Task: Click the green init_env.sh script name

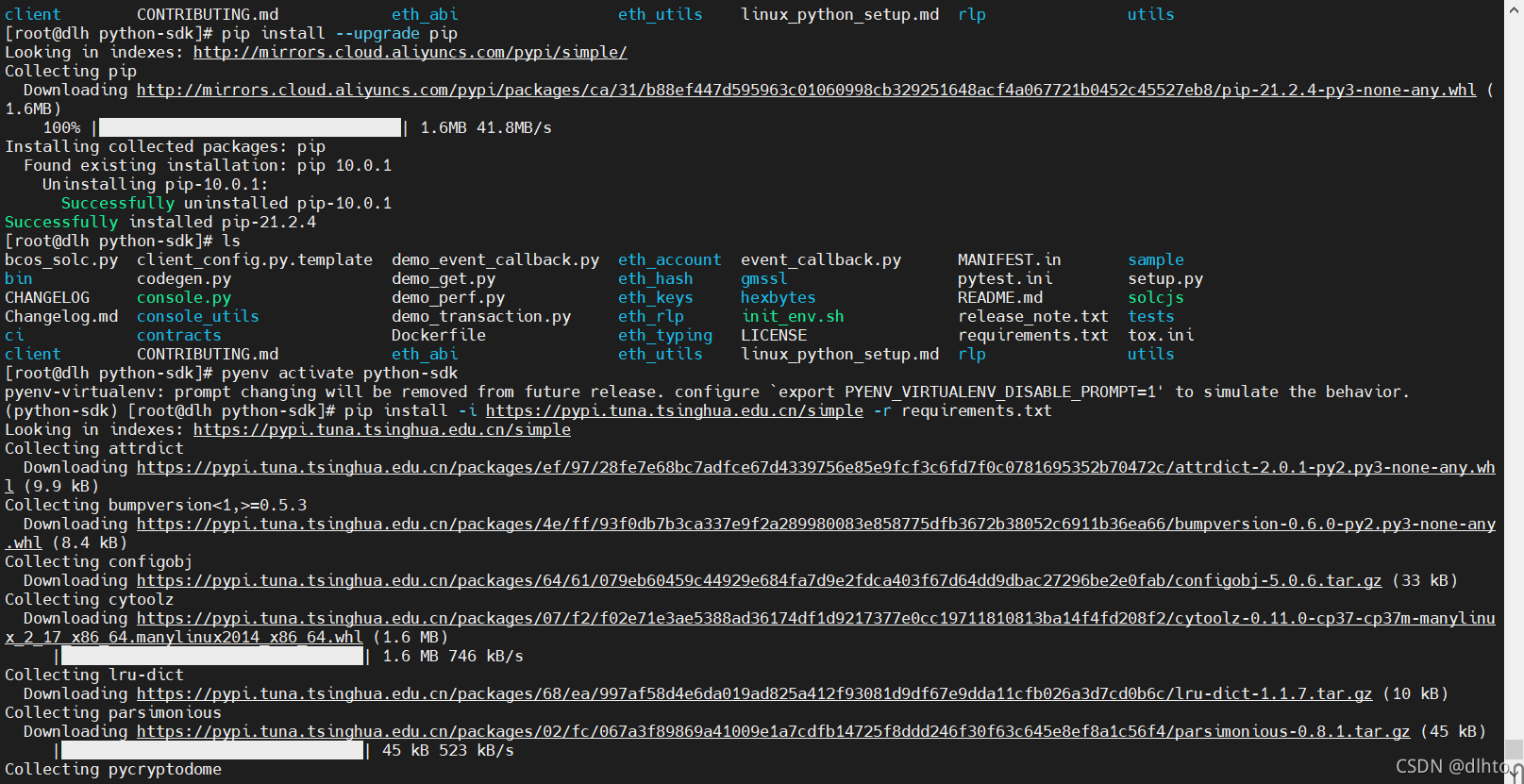Action: 793,316
